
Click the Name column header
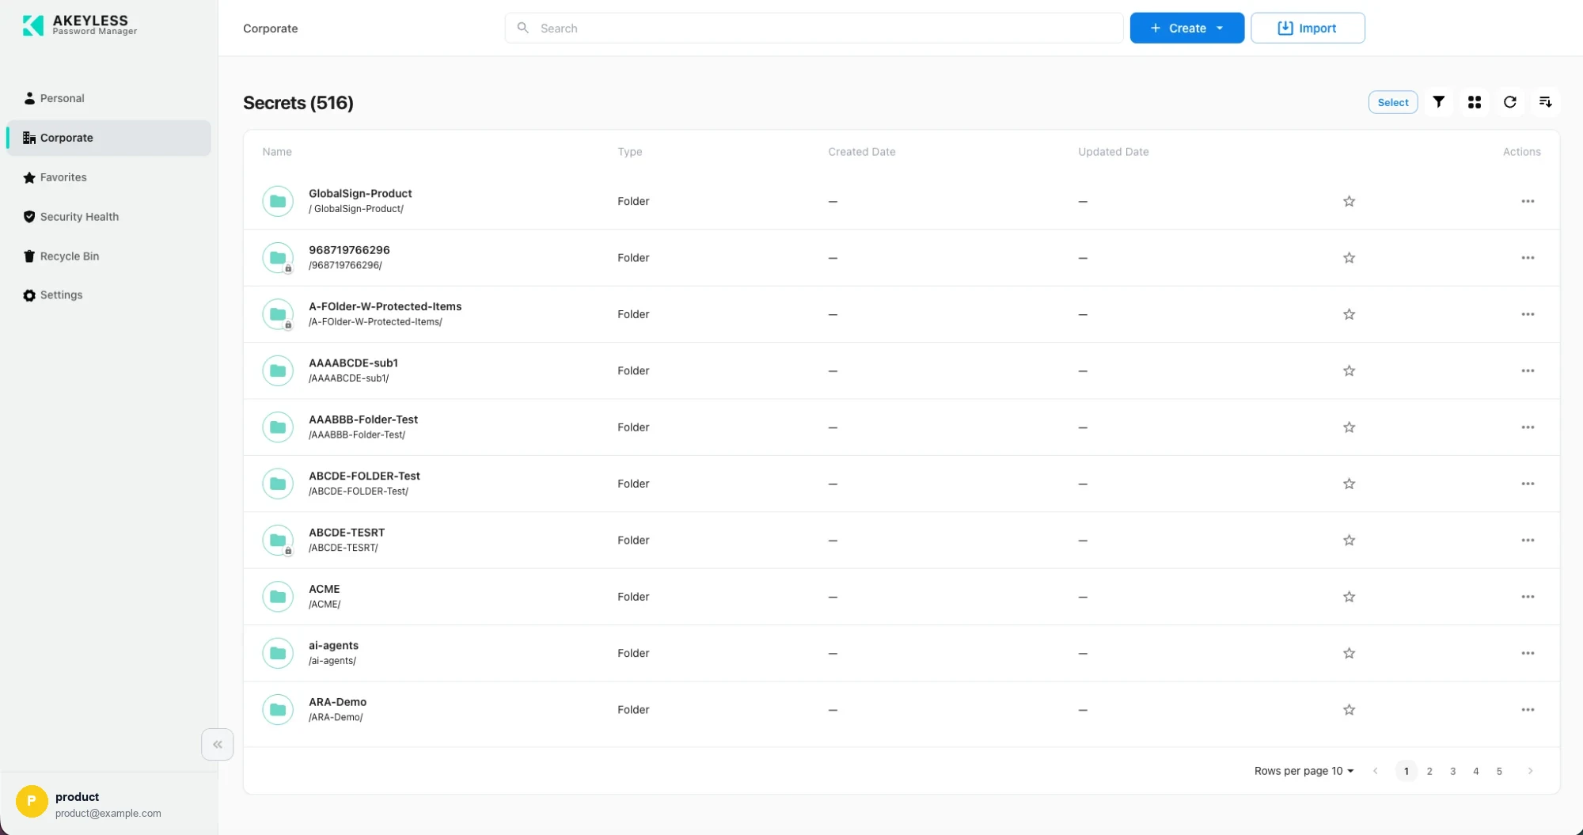(277, 152)
